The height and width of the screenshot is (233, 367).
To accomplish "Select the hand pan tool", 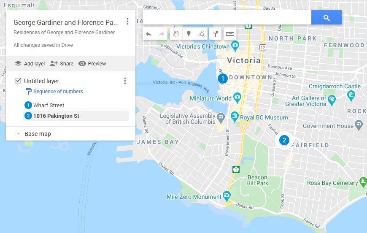I will (176, 34).
